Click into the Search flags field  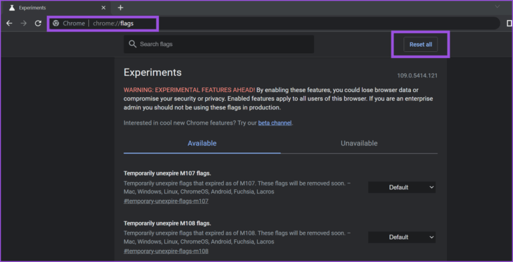[218, 44]
